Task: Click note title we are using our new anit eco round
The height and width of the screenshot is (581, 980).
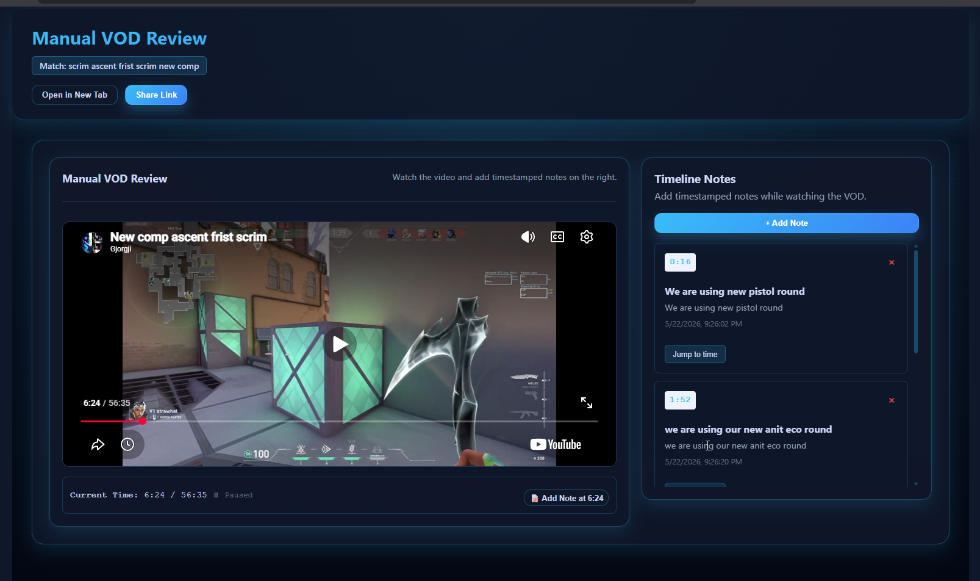Action: coord(748,429)
